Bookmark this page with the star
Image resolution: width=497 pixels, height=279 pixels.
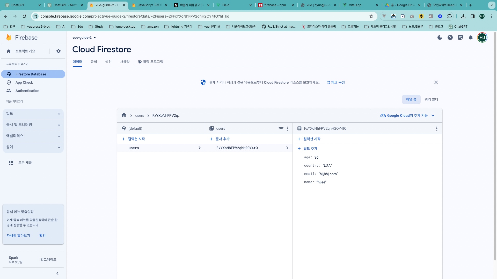tap(371, 16)
